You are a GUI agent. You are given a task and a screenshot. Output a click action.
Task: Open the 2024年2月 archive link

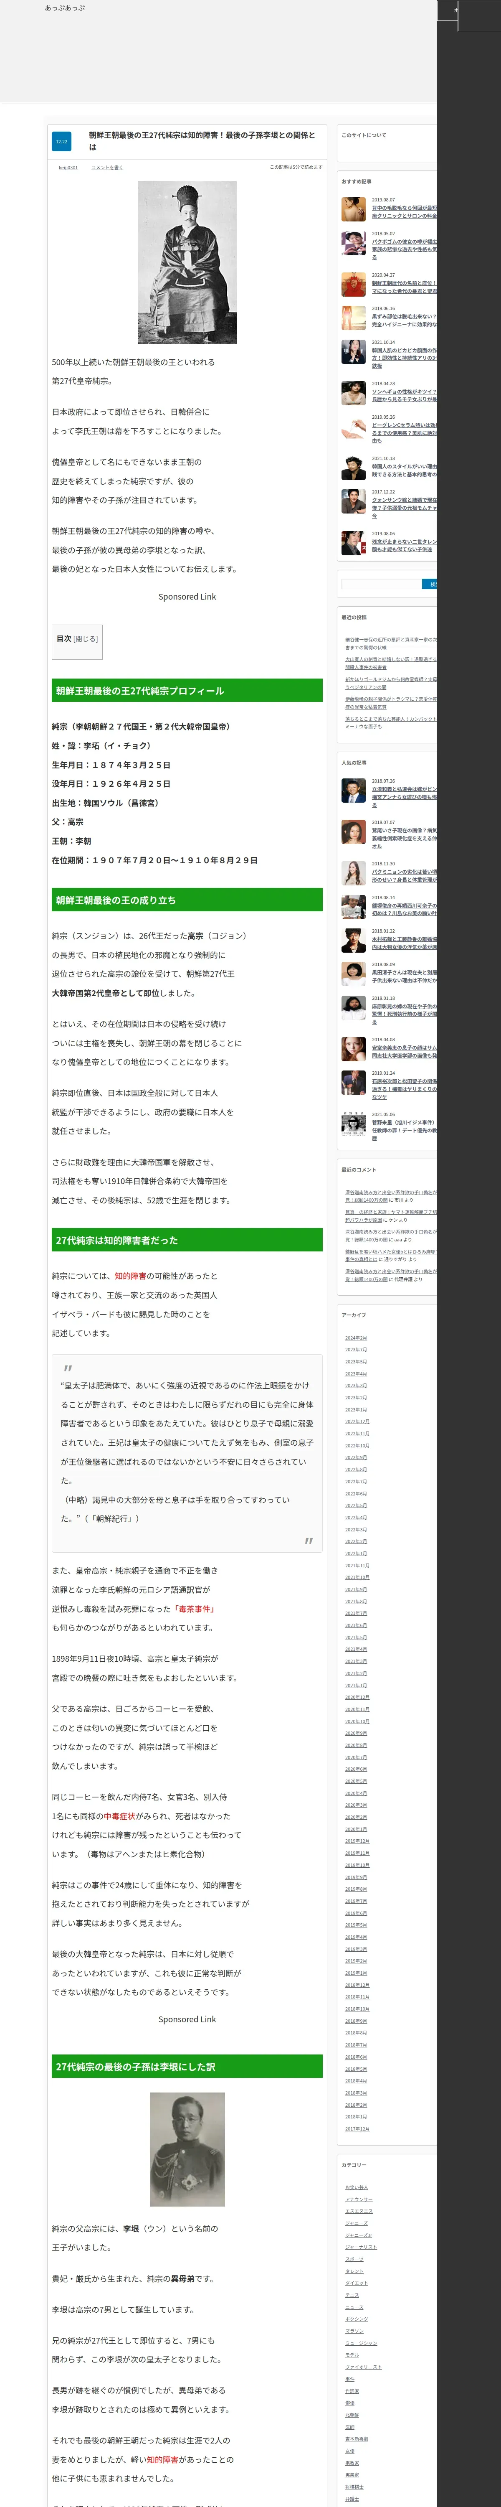[356, 1338]
